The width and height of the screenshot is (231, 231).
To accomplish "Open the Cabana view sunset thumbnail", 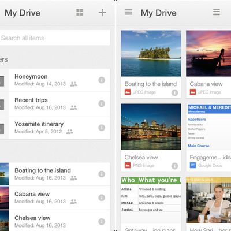I will click(x=208, y=53).
